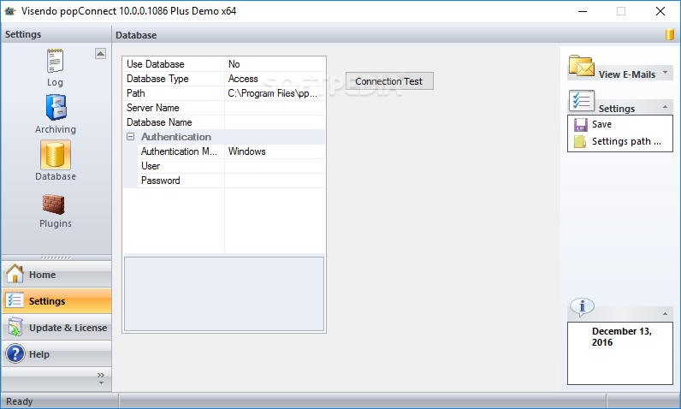Image resolution: width=681 pixels, height=409 pixels.
Task: Click the info speech bubble icon
Action: coord(582,307)
